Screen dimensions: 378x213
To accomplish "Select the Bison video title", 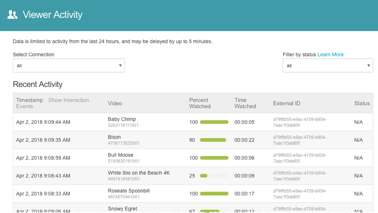I will 114,137.
